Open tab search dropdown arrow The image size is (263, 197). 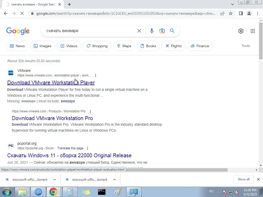click(232, 5)
